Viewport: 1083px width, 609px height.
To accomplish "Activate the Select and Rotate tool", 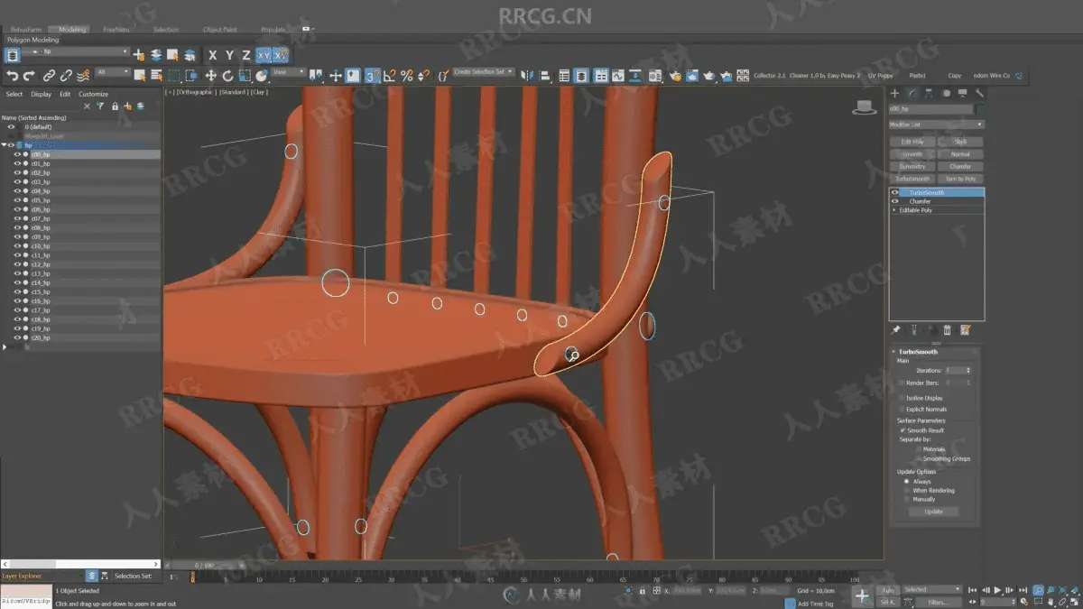I will 227,76.
